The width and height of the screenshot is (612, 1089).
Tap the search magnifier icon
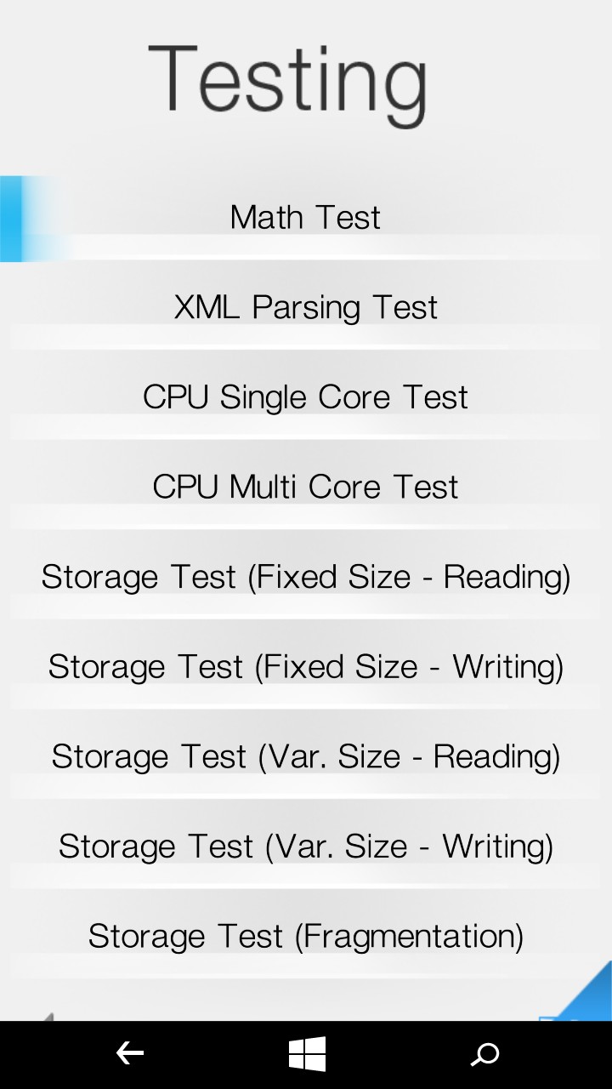point(484,1055)
